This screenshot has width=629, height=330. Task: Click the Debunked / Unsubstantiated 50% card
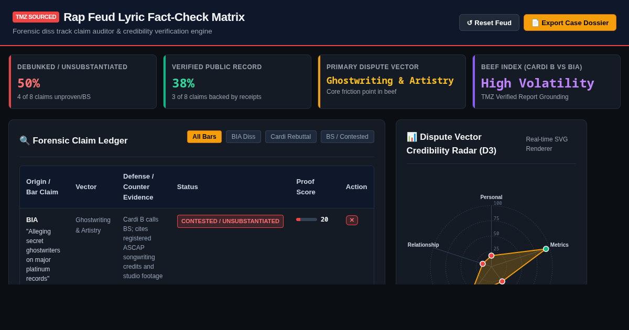(82, 82)
